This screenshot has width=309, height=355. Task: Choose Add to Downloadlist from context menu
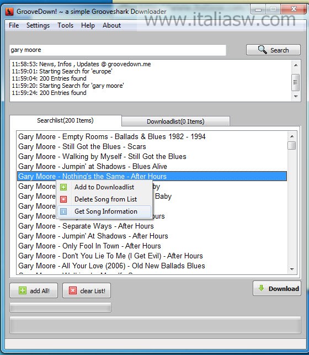coord(104,187)
